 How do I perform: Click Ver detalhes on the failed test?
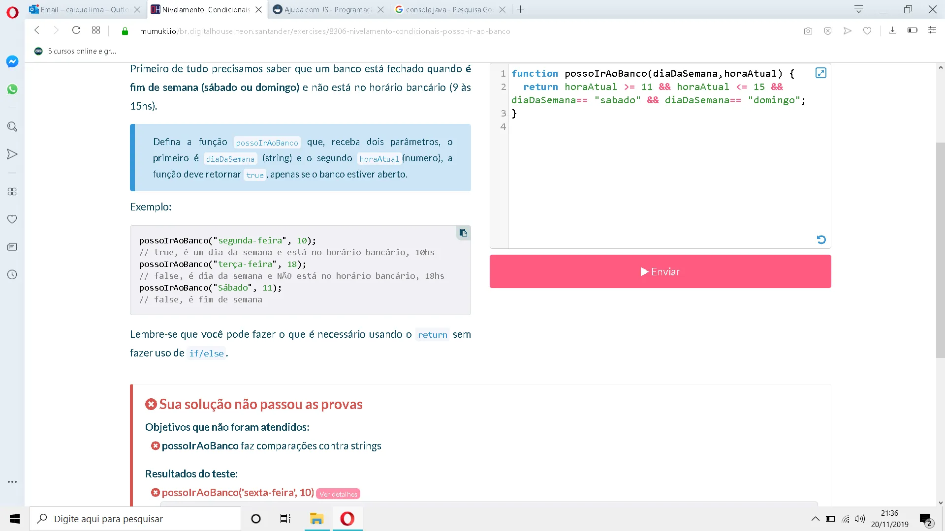click(x=338, y=494)
